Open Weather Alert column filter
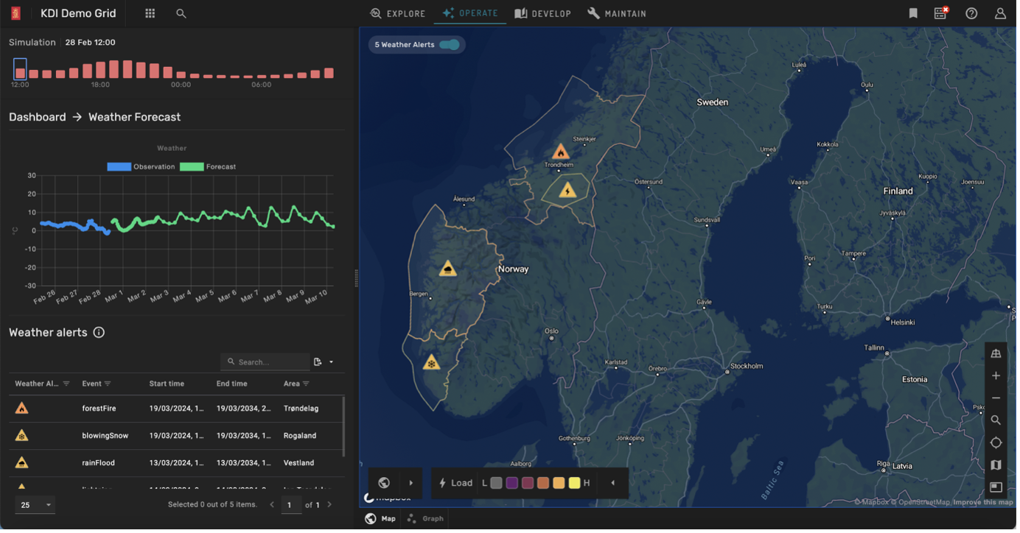This screenshot has height=533, width=1020. (x=66, y=385)
